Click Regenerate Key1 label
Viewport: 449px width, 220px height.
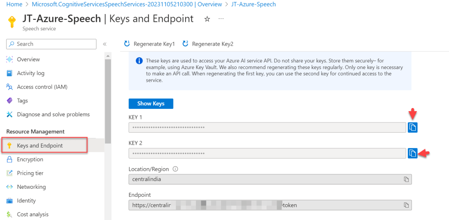tap(154, 44)
